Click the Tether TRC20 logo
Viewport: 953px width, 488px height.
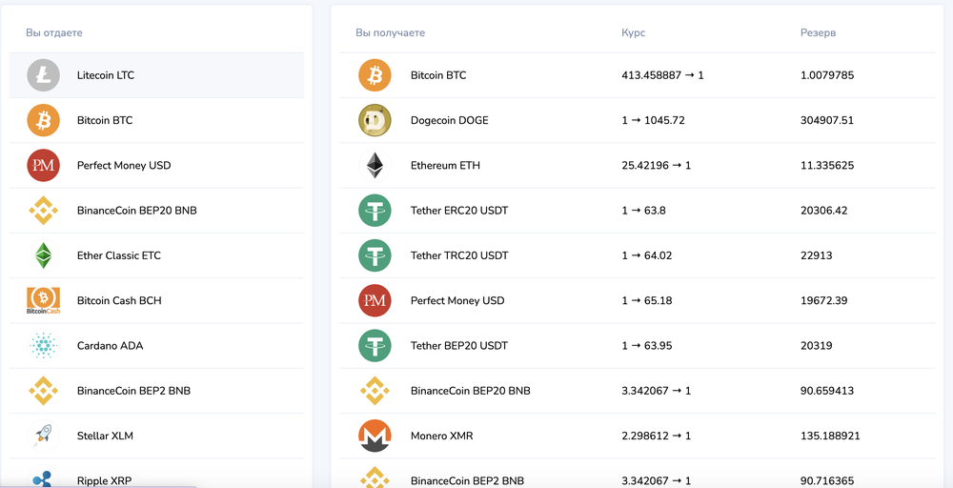375,255
